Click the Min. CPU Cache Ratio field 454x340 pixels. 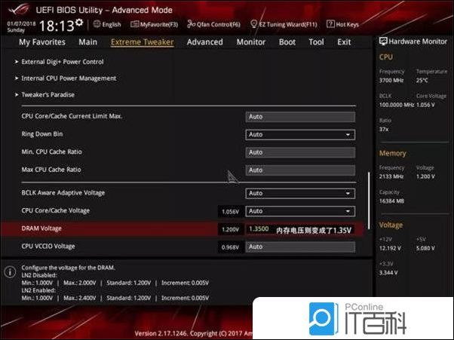[300, 152]
